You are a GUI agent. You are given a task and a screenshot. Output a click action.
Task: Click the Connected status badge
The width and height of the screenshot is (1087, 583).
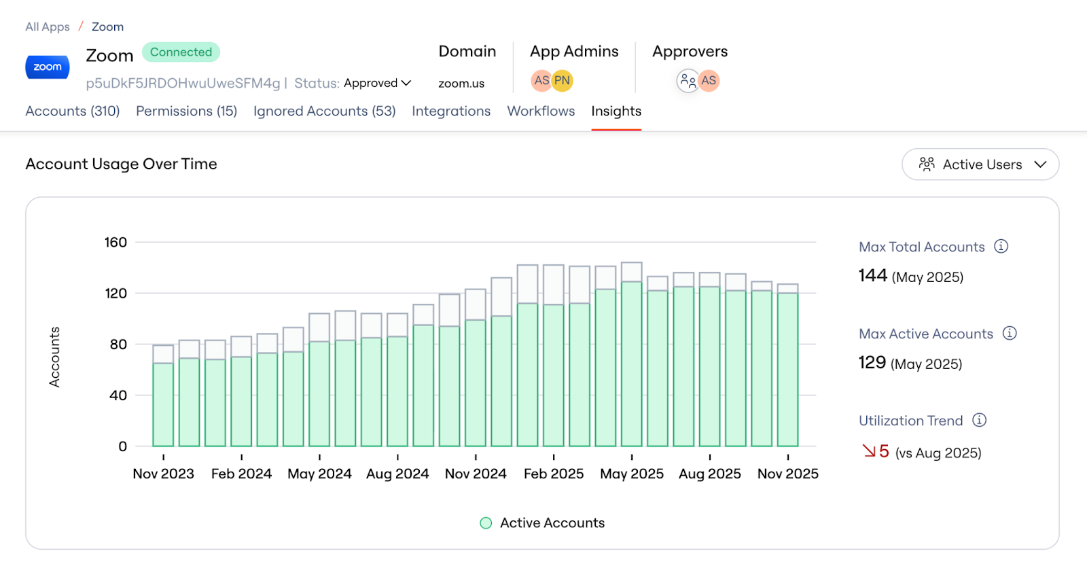point(181,52)
